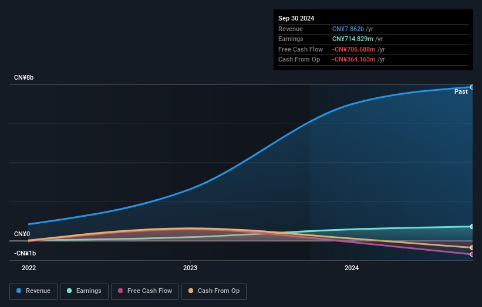
Task: Click the 2023 x-axis label
Action: (190, 268)
